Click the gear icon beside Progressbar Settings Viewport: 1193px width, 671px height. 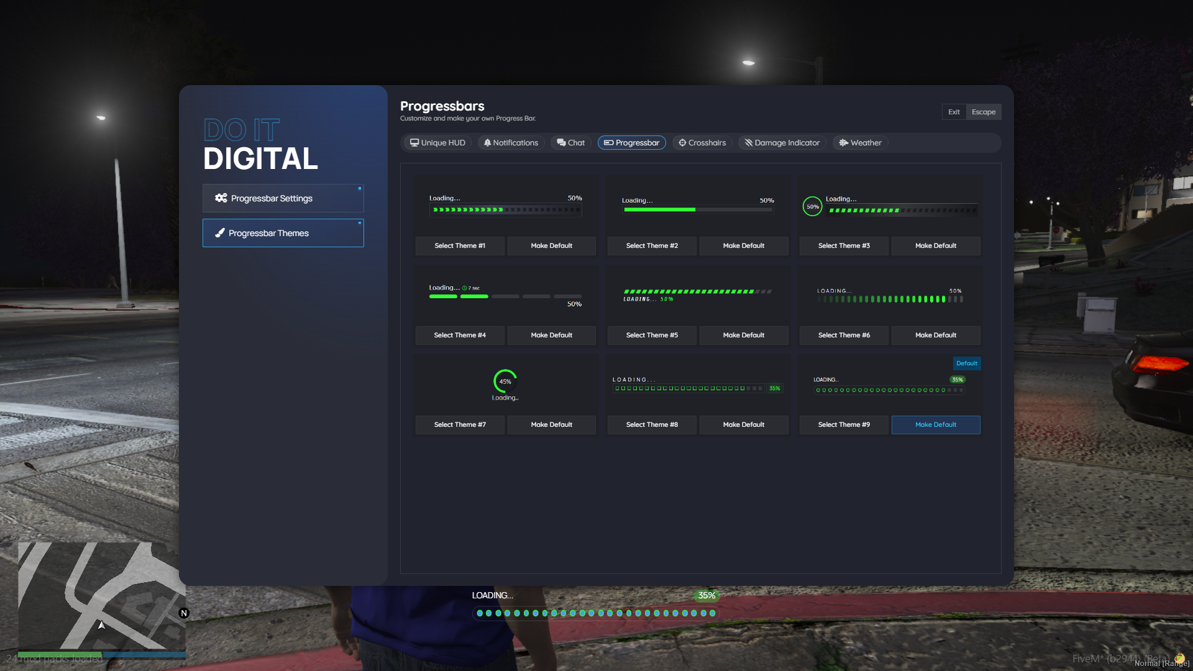221,198
